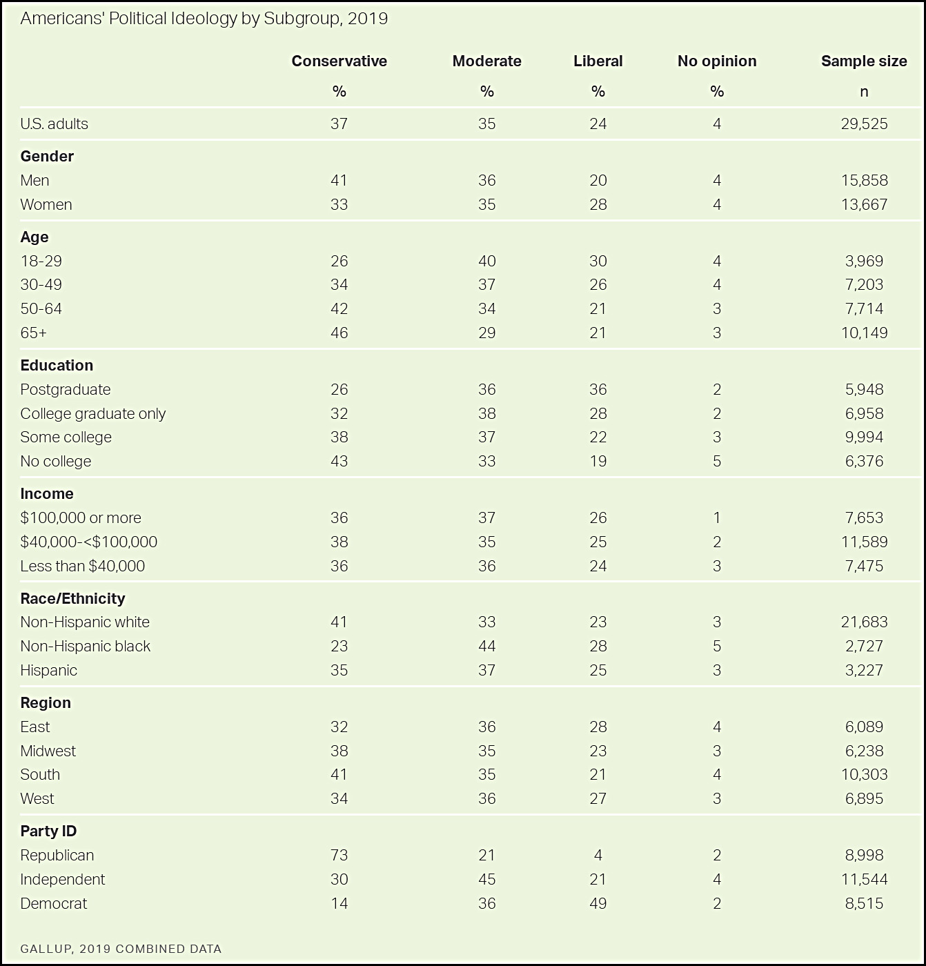
Task: Click the U.S. adults sample size 29,525
Action: [864, 124]
